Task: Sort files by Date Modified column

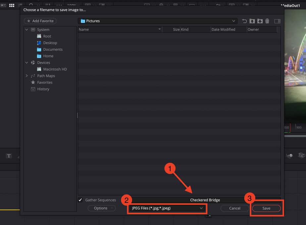Action: point(229,29)
